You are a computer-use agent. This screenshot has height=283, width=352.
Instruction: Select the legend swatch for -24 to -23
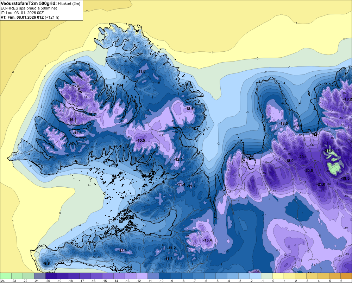click(6, 276)
